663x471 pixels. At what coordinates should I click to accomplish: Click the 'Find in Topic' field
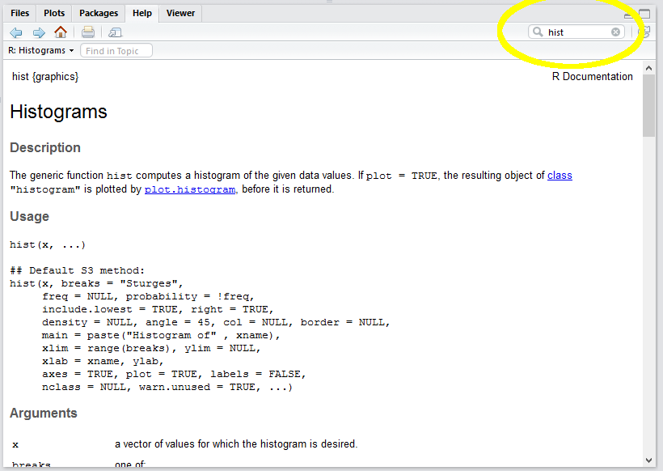click(116, 50)
